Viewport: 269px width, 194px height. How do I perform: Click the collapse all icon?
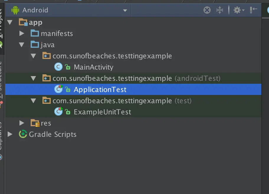tap(220, 10)
